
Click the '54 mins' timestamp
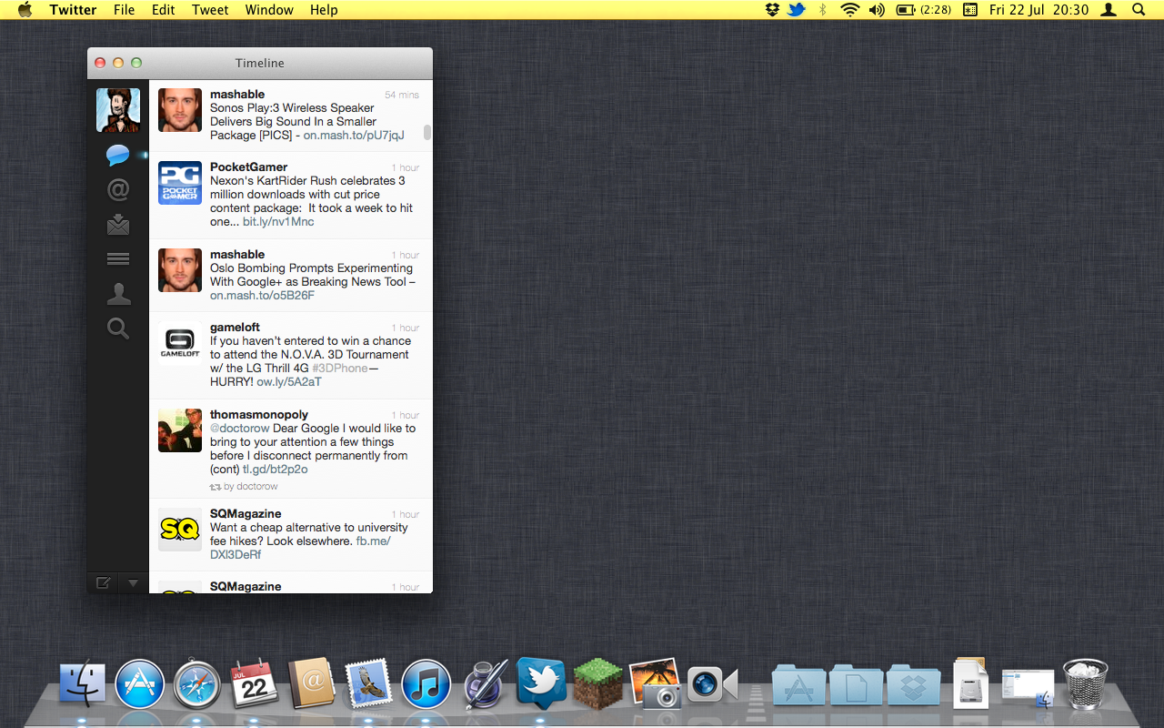[x=402, y=95]
